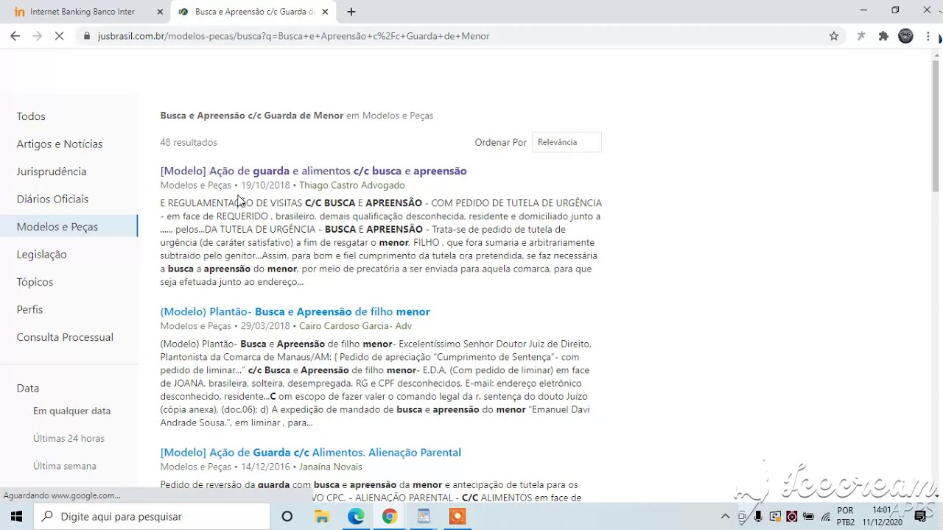This screenshot has height=530, width=943.
Task: Open Diários Oficiais category
Action: click(x=52, y=199)
